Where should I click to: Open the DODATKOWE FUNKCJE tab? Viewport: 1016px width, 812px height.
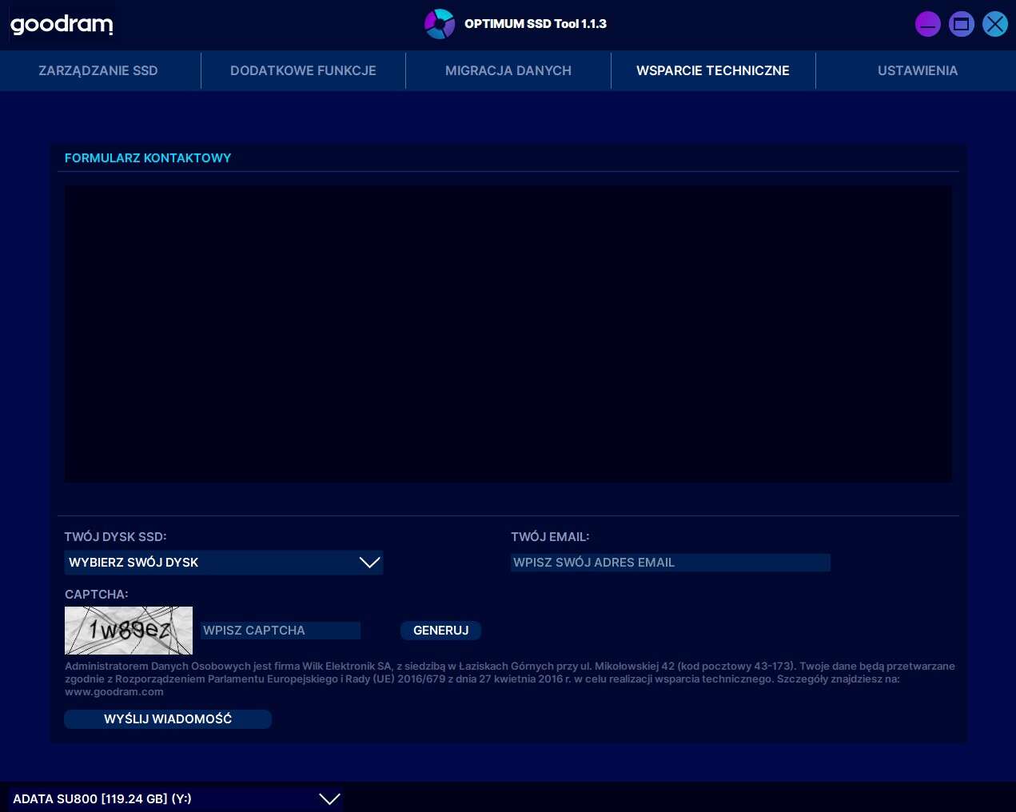(x=303, y=70)
